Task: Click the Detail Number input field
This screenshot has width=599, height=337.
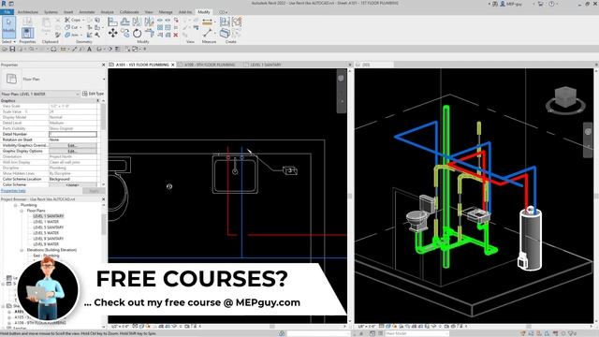Action: pos(73,134)
